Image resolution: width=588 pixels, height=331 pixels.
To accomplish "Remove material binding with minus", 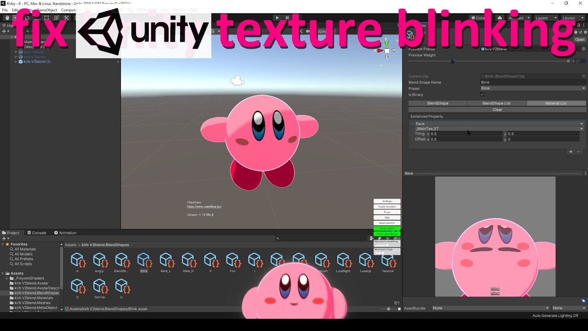I will tap(578, 152).
